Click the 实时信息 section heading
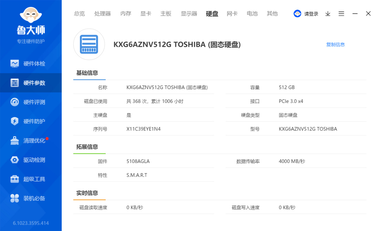Viewport: 378px width, 231px height. click(87, 193)
